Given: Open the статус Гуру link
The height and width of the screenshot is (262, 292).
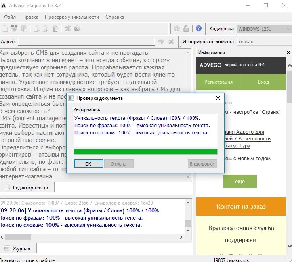Looking at the screenshot, I should [x=237, y=145].
